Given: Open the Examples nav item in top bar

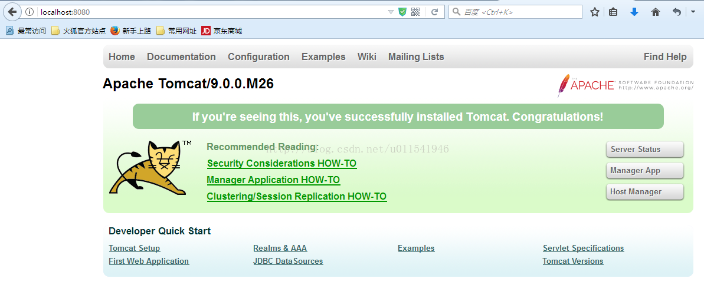Looking at the screenshot, I should coord(324,57).
